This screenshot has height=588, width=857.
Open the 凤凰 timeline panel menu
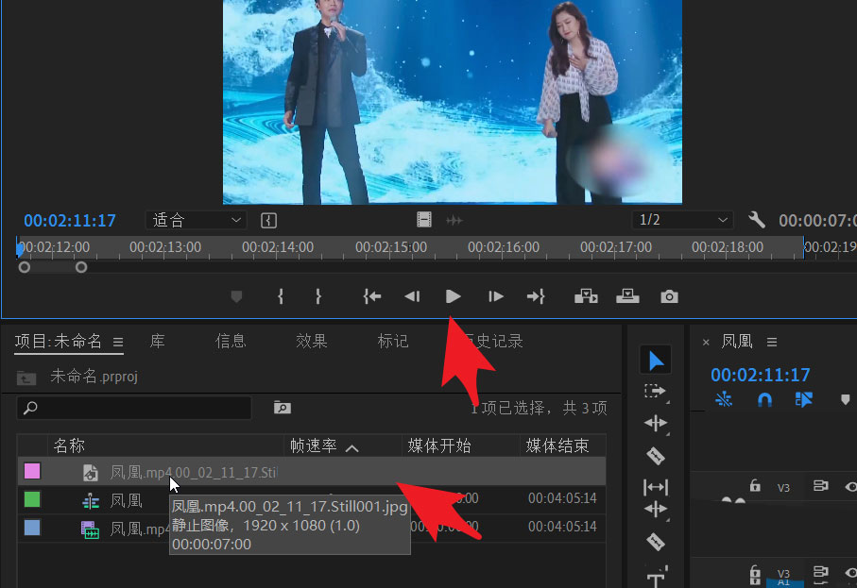(771, 343)
